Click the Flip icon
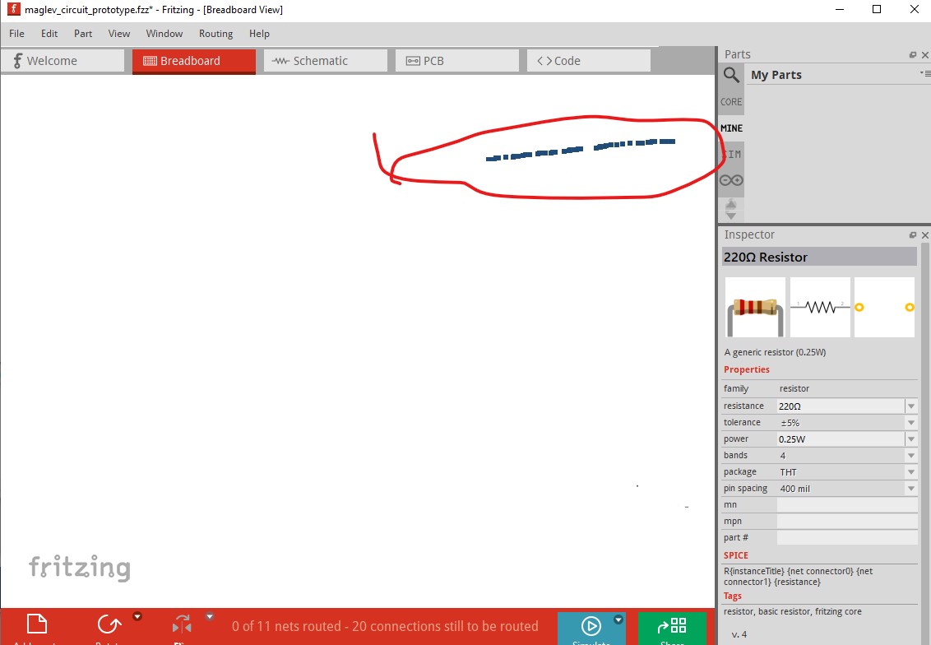 (x=182, y=625)
